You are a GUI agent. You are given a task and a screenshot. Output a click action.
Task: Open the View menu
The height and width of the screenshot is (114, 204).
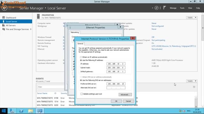190,8
